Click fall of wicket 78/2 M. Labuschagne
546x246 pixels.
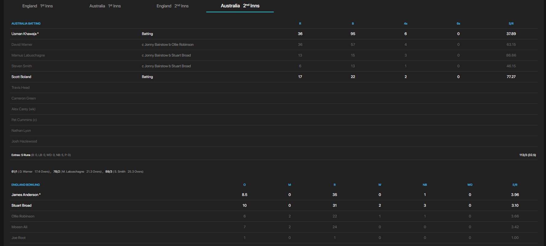77,172
